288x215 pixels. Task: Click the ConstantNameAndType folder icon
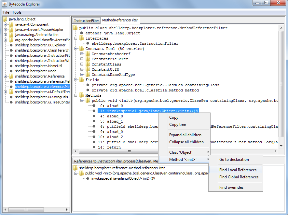tap(88, 75)
